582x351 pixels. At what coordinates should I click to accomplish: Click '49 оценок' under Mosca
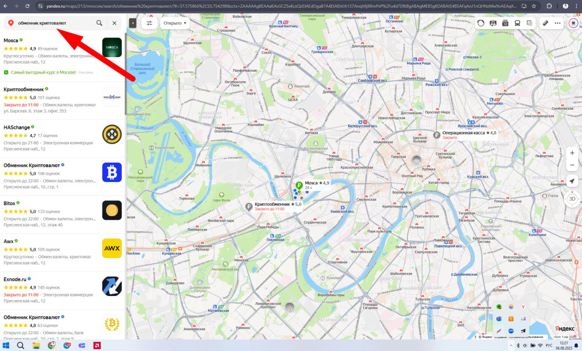point(47,49)
